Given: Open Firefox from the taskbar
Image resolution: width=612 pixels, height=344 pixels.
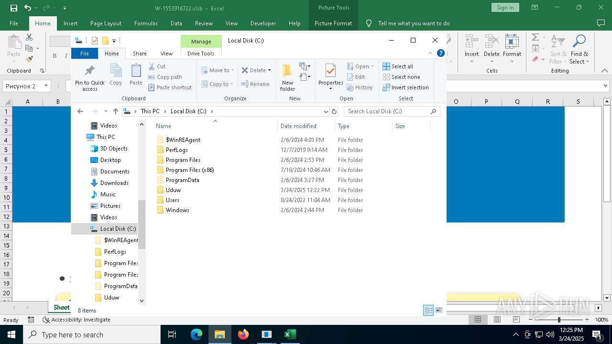Looking at the screenshot, I should click(243, 334).
